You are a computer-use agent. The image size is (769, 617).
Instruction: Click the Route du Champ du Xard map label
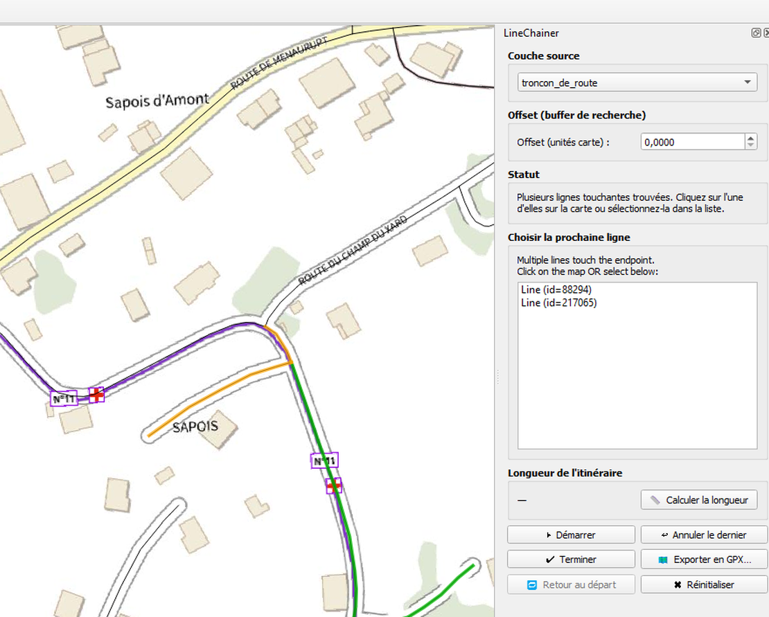coord(352,251)
